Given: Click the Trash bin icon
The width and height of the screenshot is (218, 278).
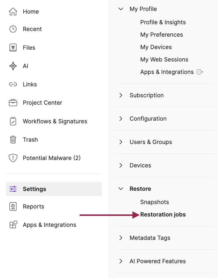Looking at the screenshot, I should tap(13, 140).
